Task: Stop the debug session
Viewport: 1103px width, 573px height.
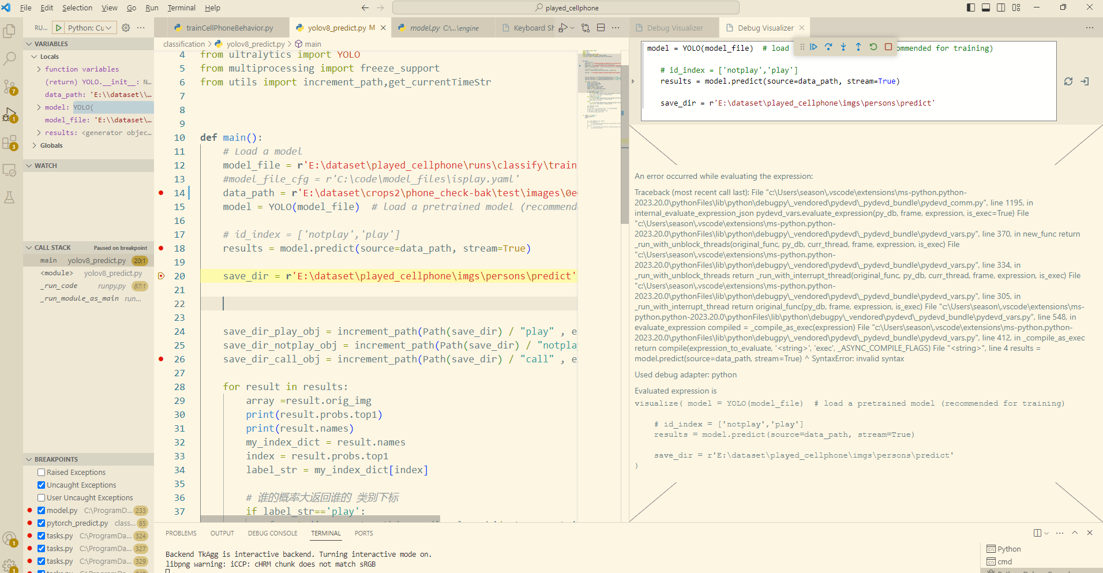Action: 888,47
